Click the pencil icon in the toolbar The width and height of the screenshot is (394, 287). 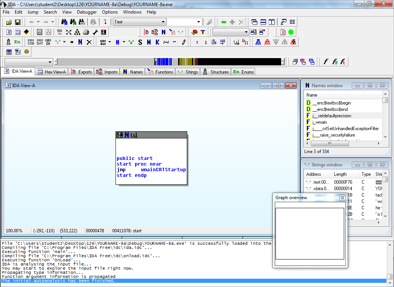point(184,42)
